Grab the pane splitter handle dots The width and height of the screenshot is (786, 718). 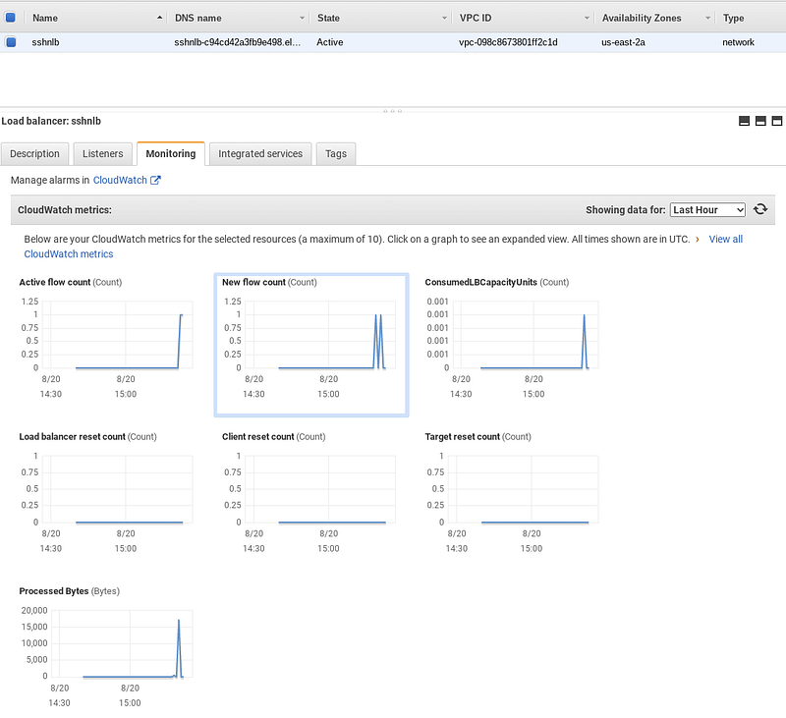392,111
